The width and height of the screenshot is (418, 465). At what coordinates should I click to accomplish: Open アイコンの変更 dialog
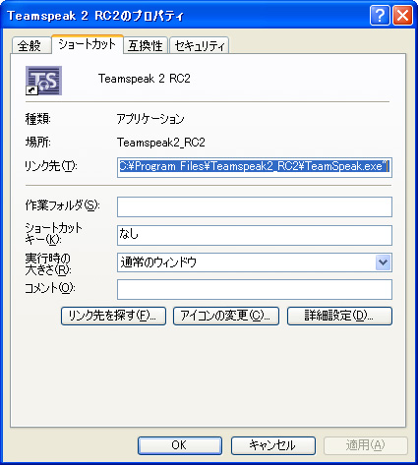tap(226, 316)
